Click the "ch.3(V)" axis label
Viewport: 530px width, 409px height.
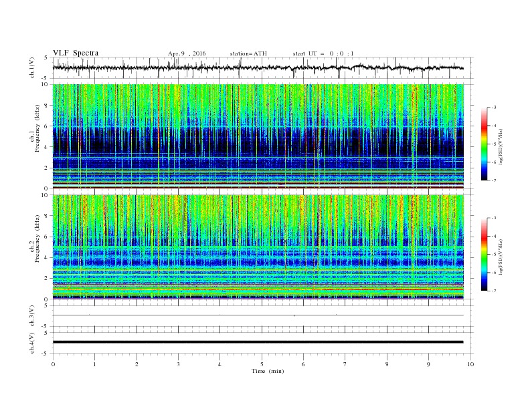point(31,316)
